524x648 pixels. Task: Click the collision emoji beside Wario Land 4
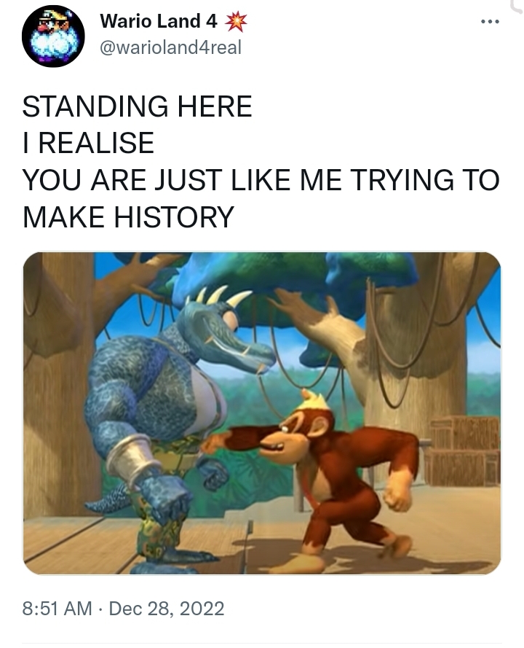(x=236, y=22)
